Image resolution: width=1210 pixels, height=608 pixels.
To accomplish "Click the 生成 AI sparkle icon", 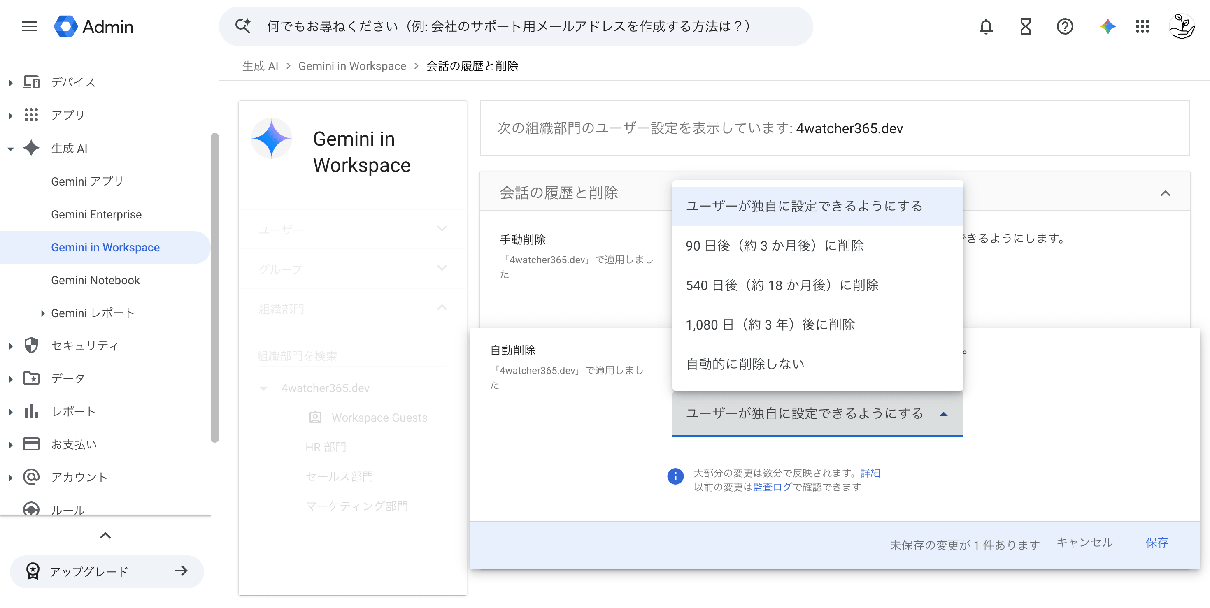I will click(31, 148).
